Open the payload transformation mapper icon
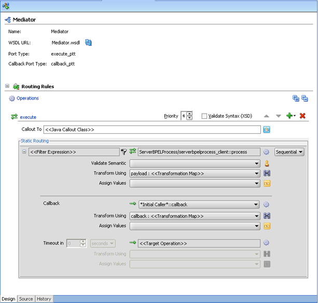This screenshot has width=318, height=303. point(267,173)
